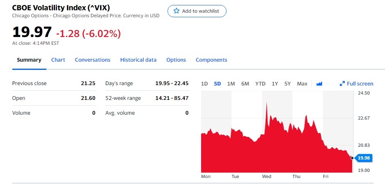The image size is (385, 192).
Task: Set chart range to 6M
Action: pyautogui.click(x=245, y=84)
